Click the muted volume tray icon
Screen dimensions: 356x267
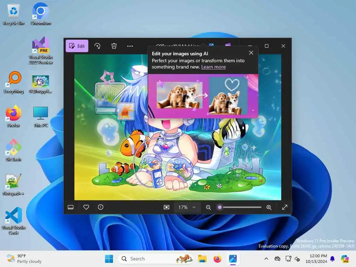tap(298, 259)
